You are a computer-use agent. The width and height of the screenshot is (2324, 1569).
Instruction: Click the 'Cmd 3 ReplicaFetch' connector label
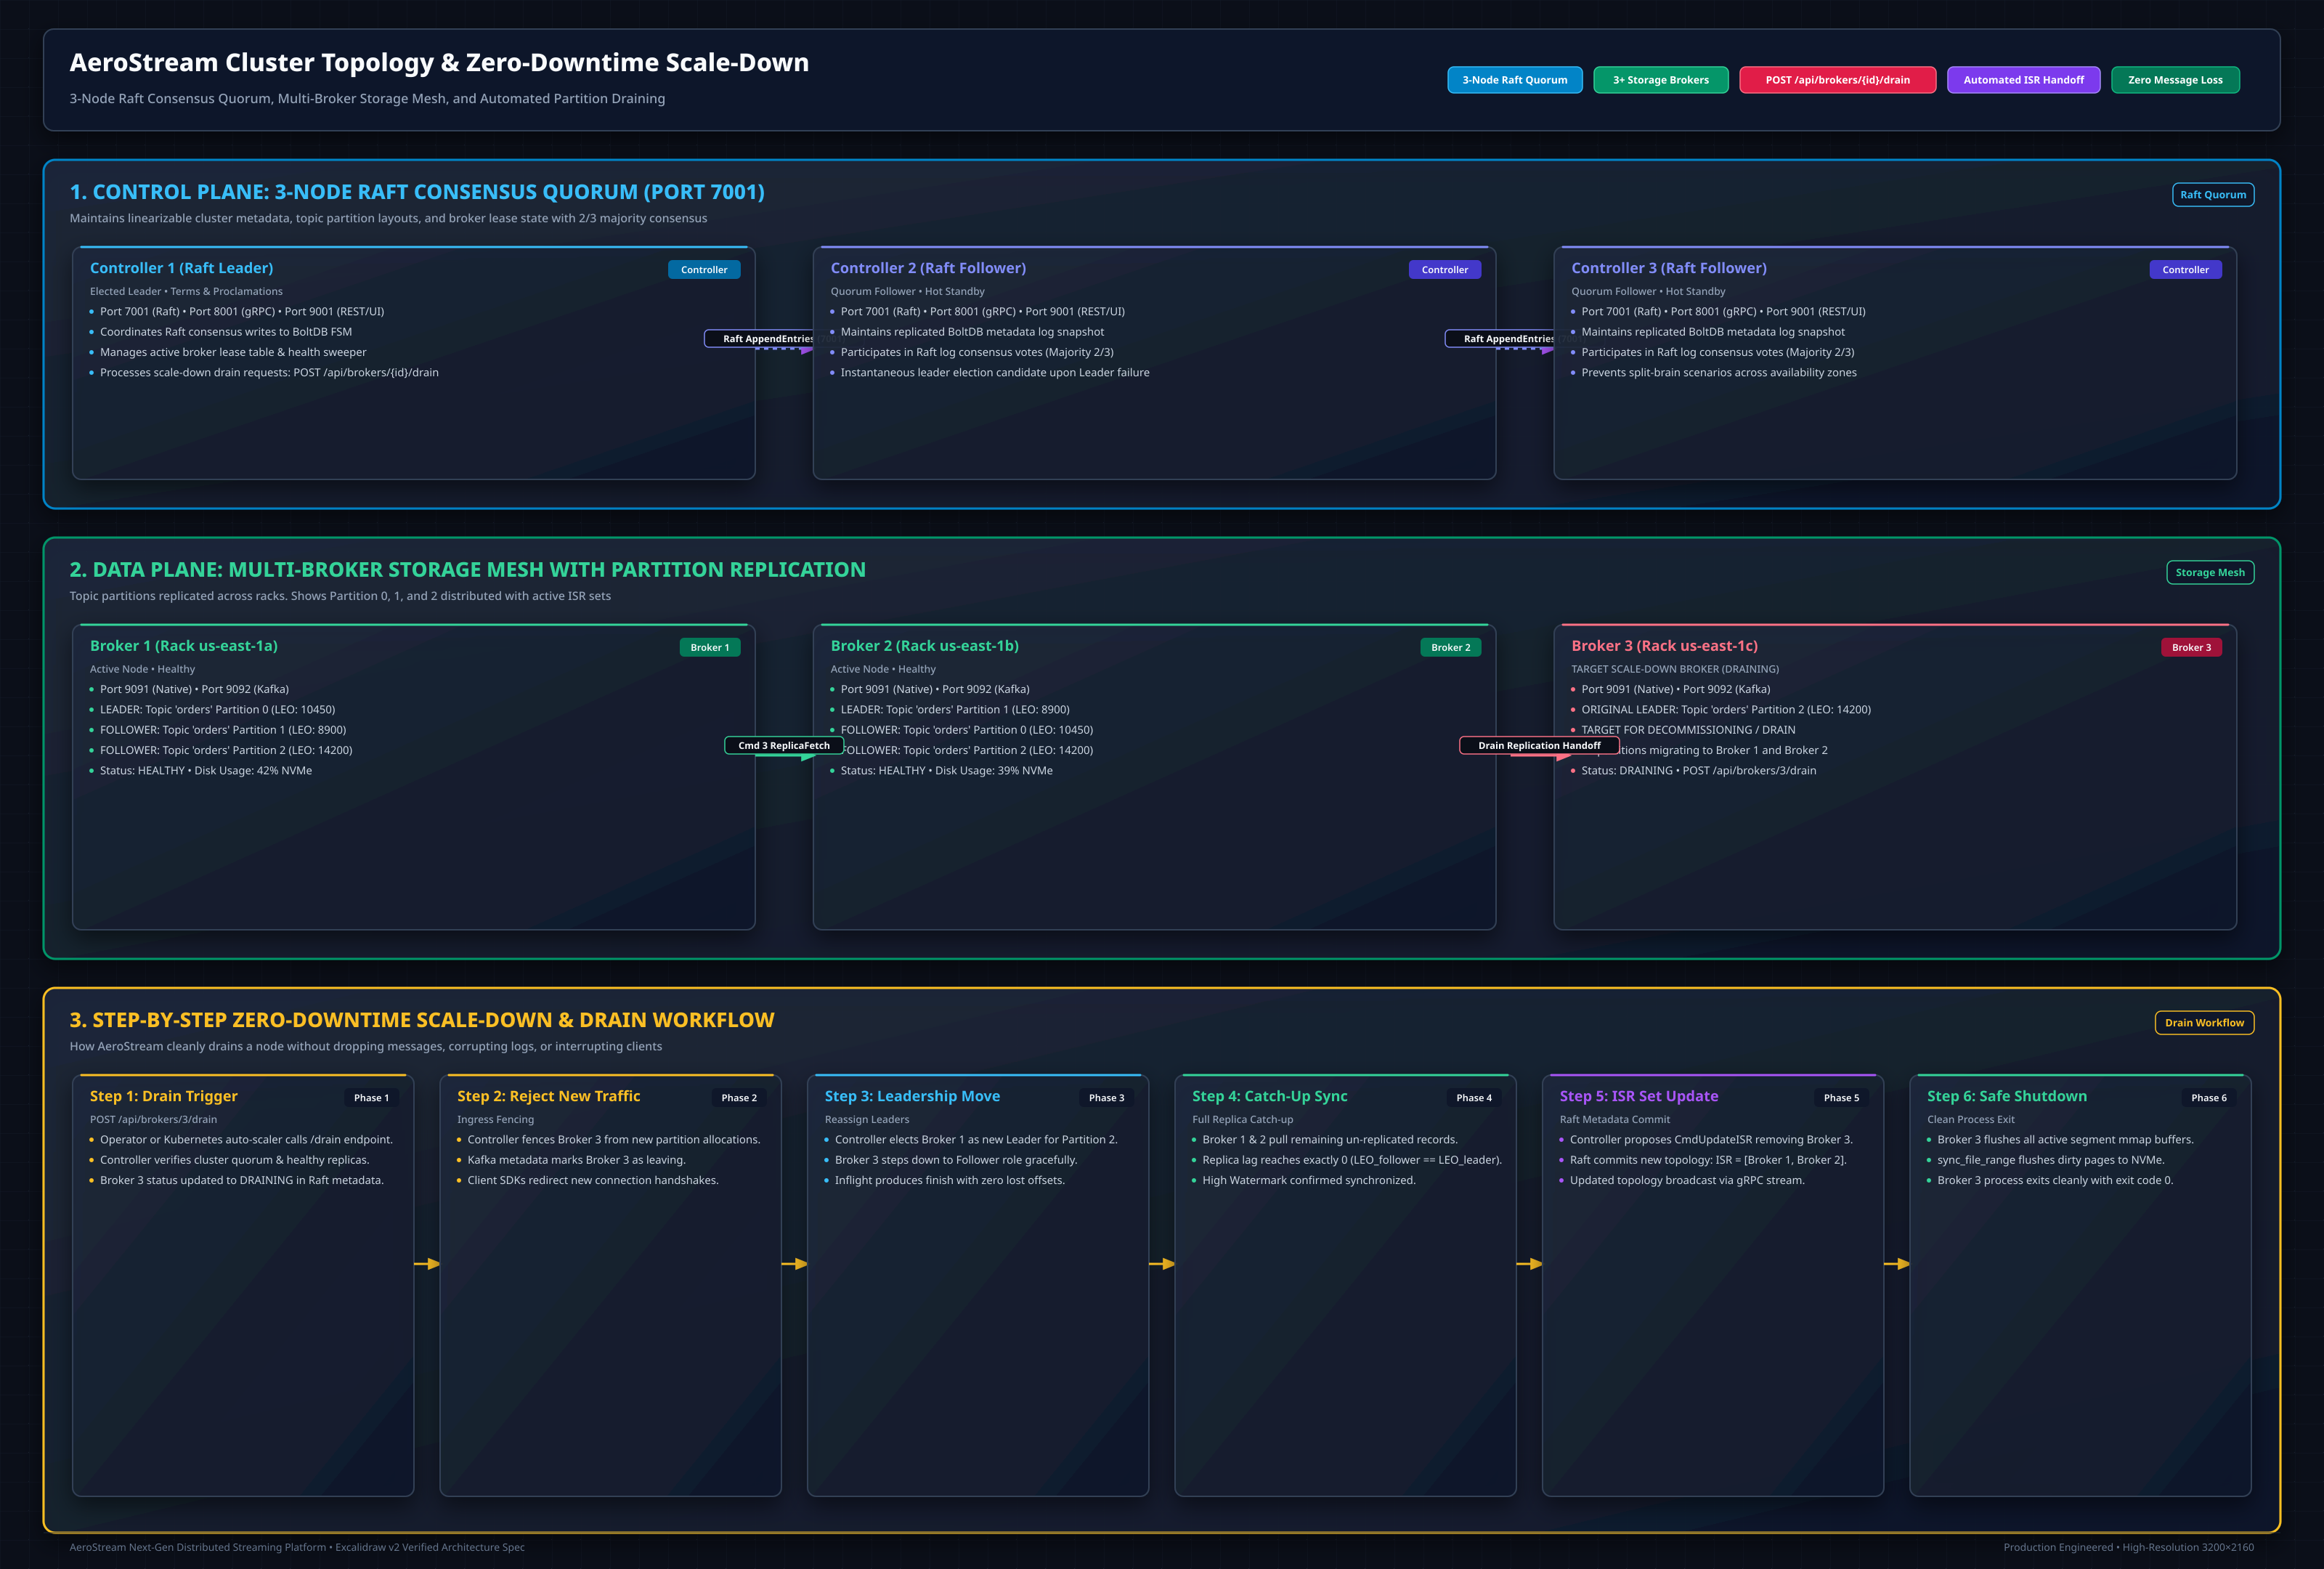[784, 745]
